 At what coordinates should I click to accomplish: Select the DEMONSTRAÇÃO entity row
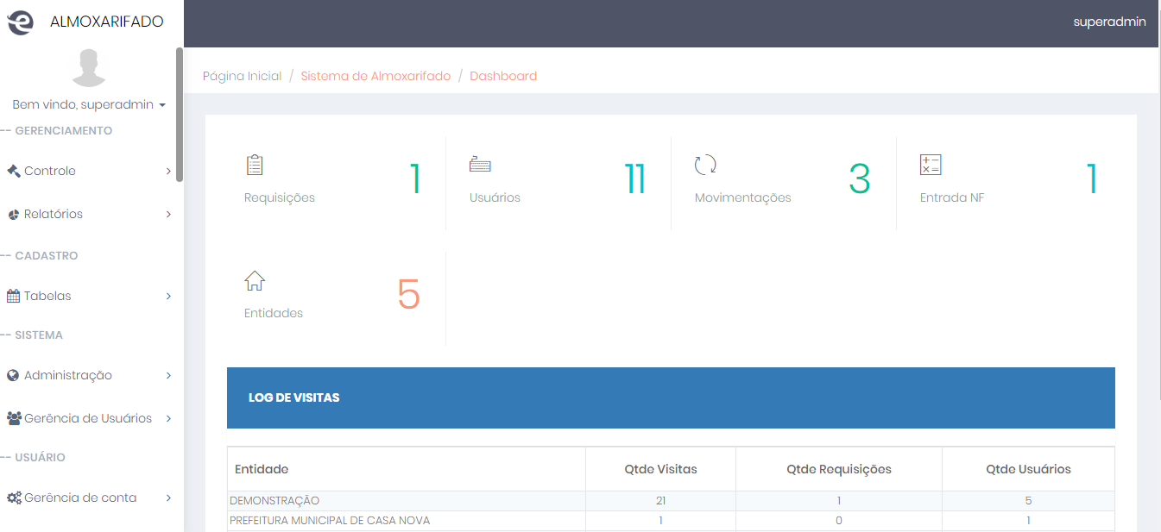click(x=671, y=500)
